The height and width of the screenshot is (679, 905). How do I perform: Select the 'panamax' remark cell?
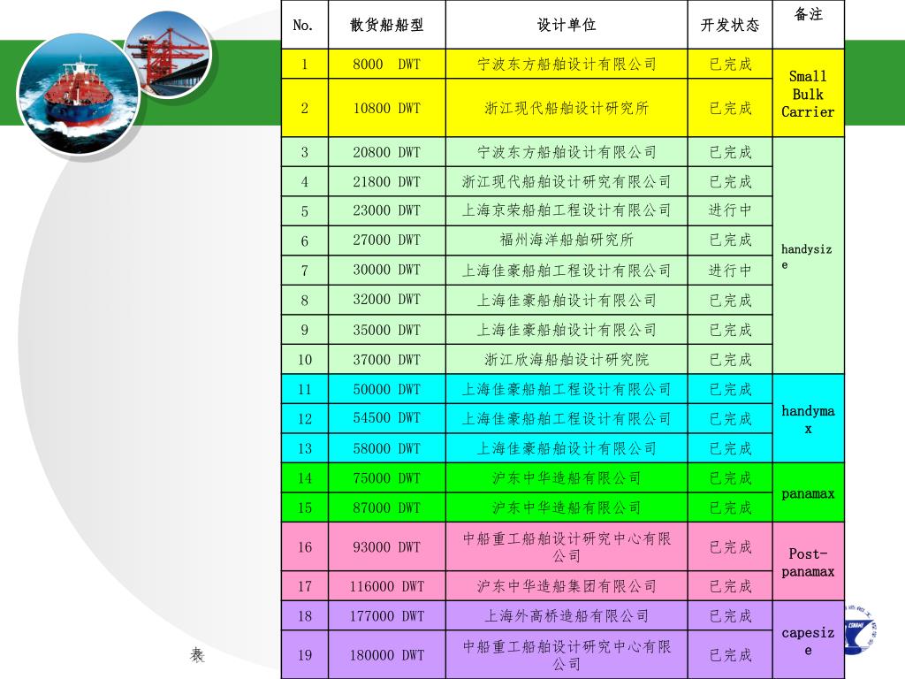point(808,493)
